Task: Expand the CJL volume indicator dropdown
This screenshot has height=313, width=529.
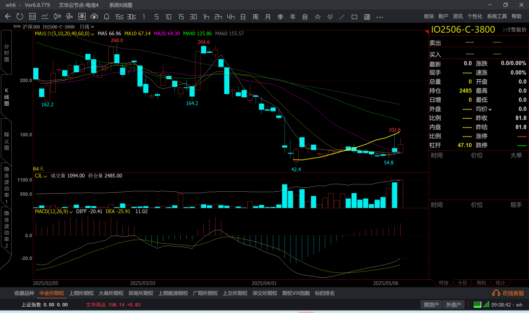Action: click(x=41, y=176)
